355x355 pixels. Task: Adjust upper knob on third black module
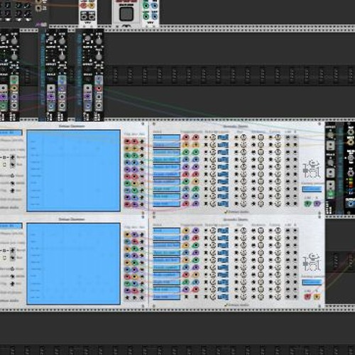[x=99, y=41]
